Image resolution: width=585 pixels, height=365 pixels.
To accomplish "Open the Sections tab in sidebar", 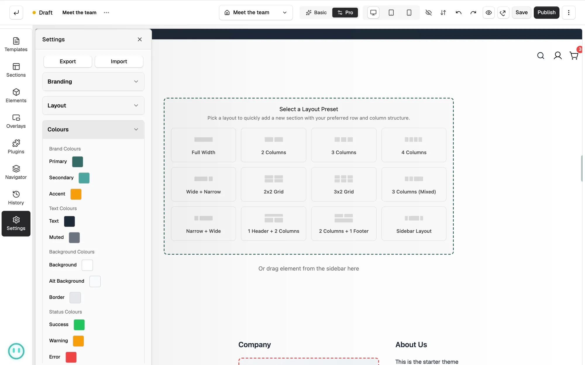I will click(x=16, y=70).
